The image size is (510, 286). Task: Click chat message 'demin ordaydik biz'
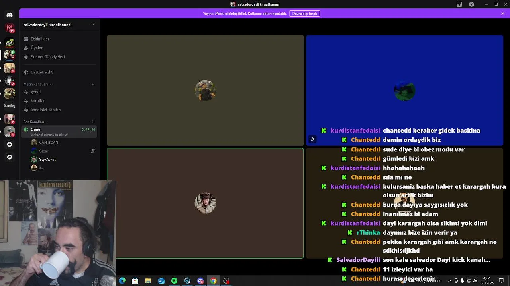(412, 140)
